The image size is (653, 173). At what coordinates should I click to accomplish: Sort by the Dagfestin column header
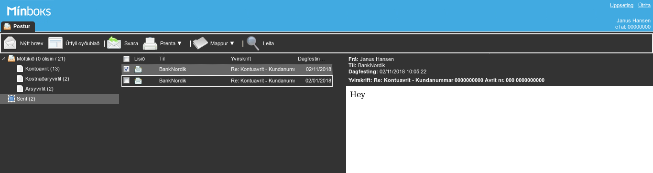point(309,59)
